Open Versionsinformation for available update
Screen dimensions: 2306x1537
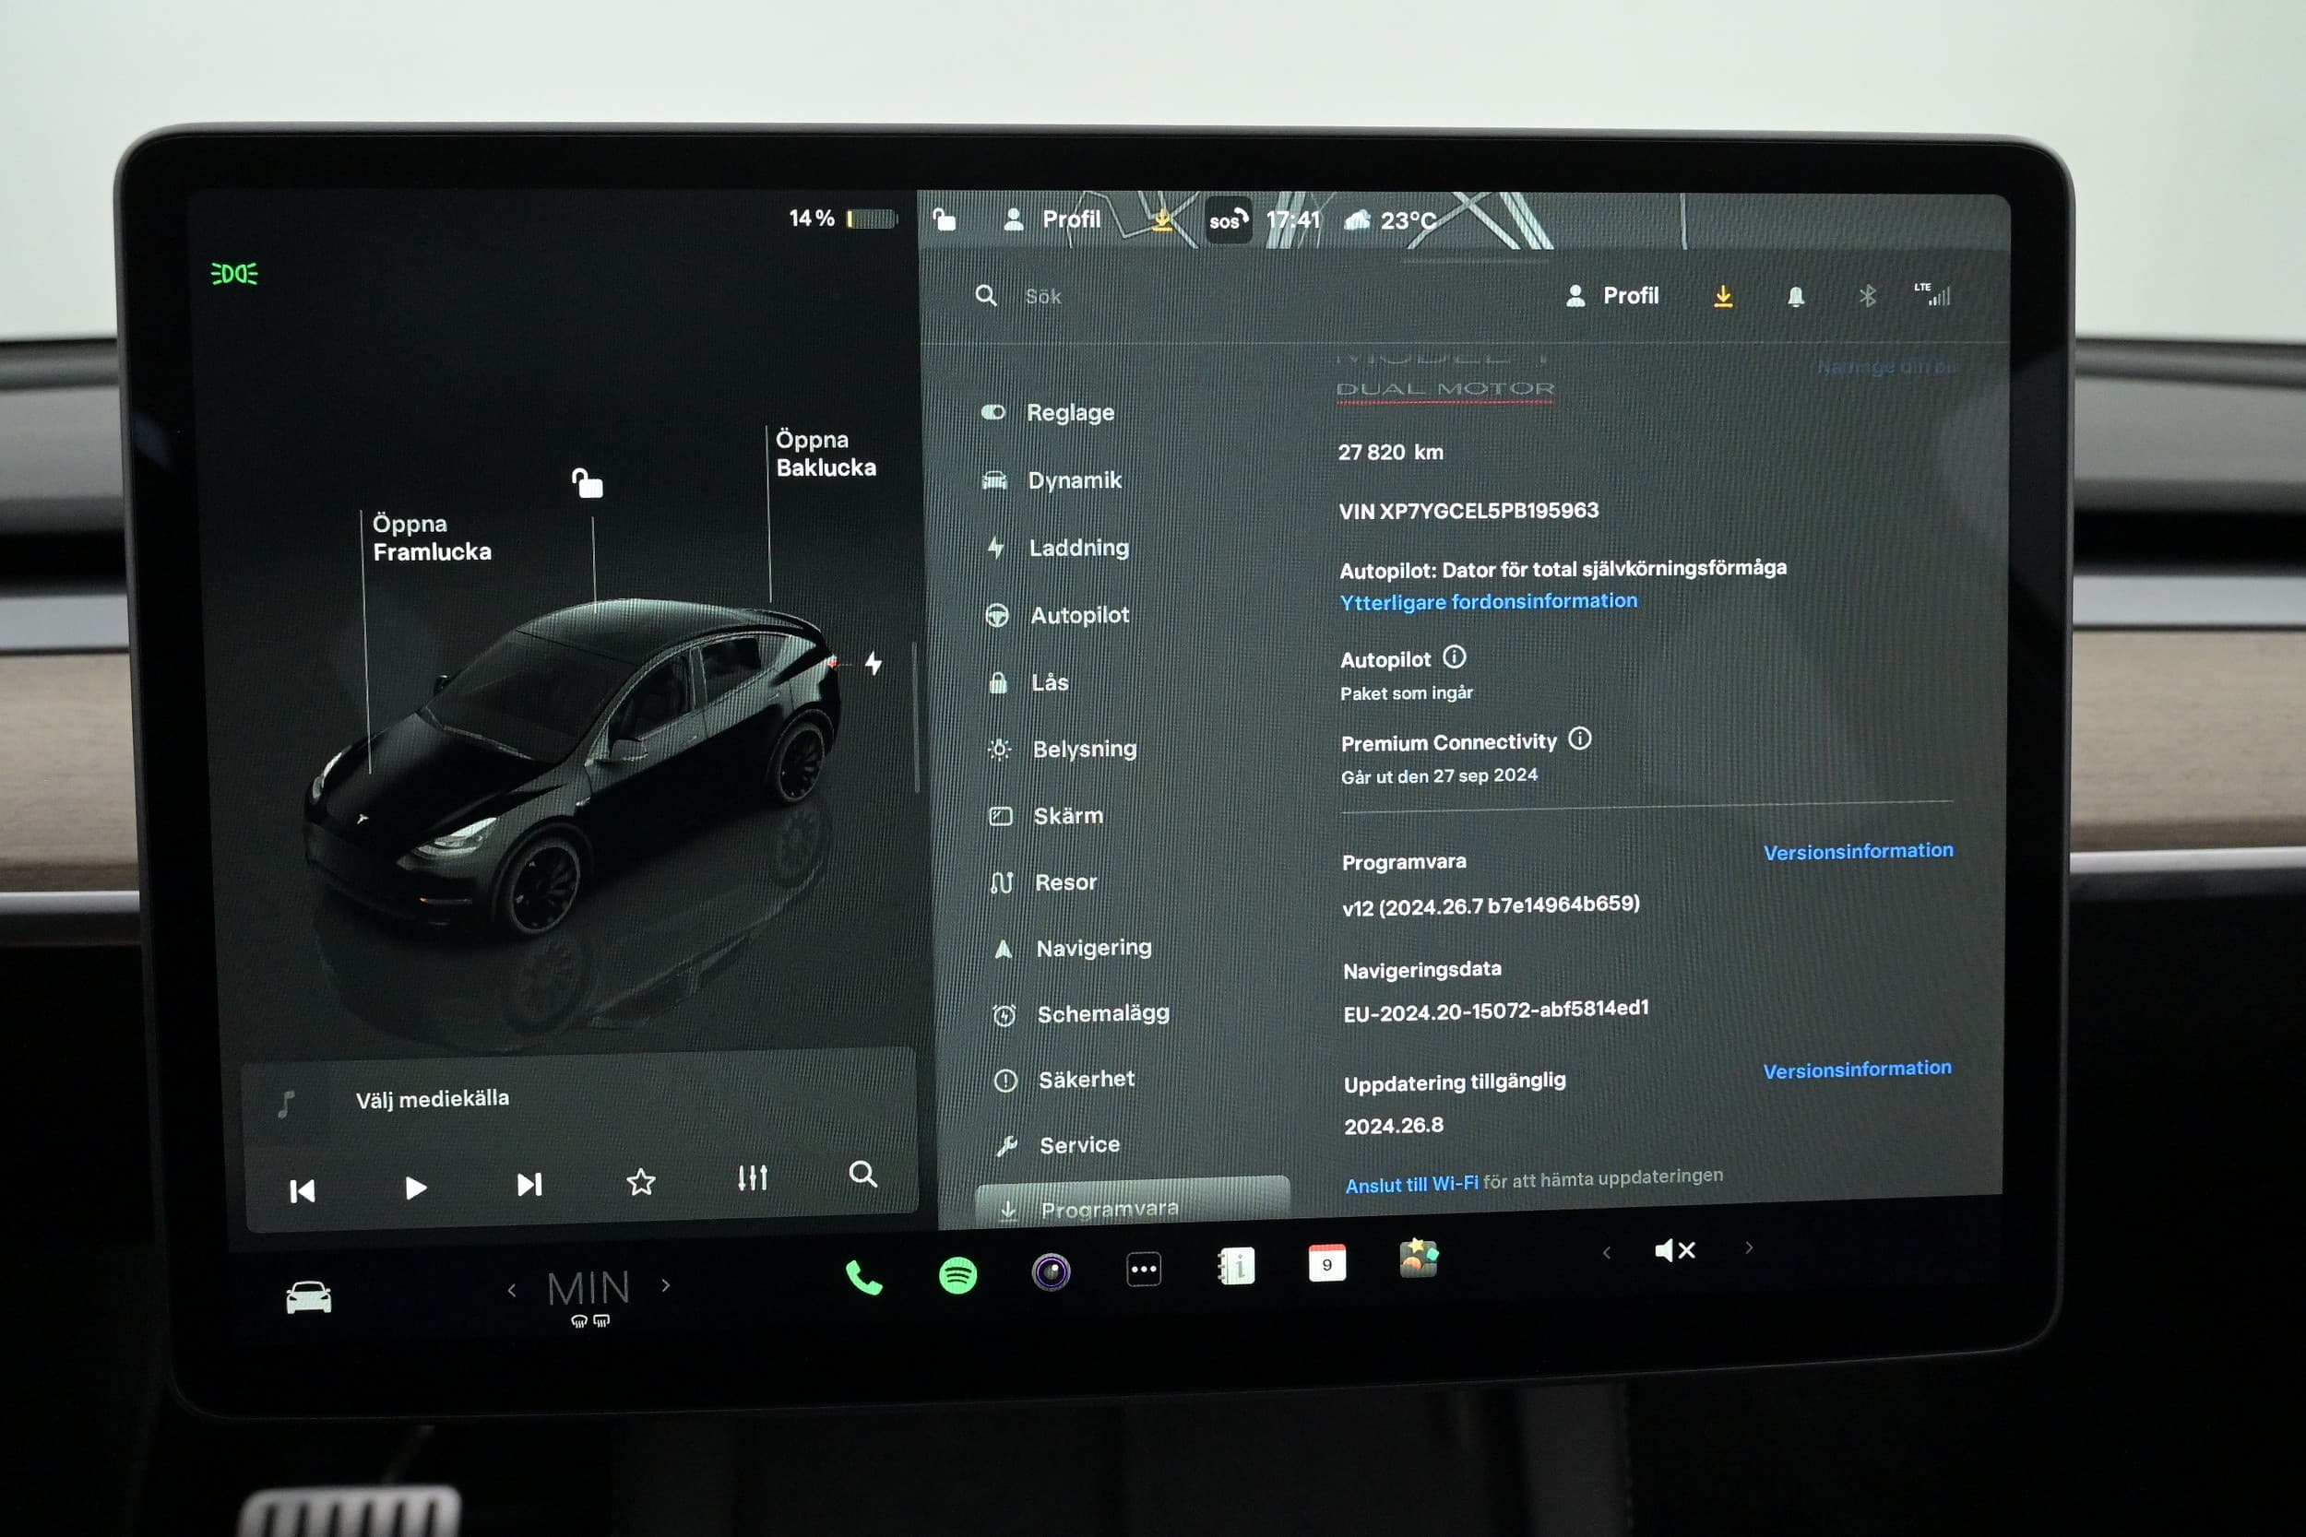tap(1857, 1070)
